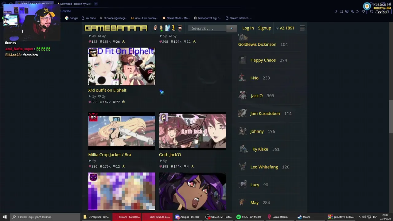Open the Millia Crop Jacket thumbnail

click(x=122, y=131)
